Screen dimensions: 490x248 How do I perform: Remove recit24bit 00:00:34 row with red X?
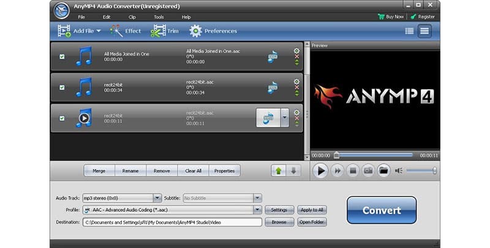pyautogui.click(x=296, y=87)
